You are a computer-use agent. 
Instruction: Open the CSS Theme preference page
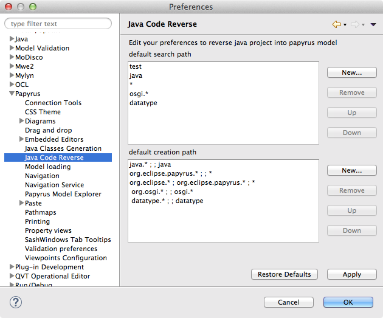[43, 112]
